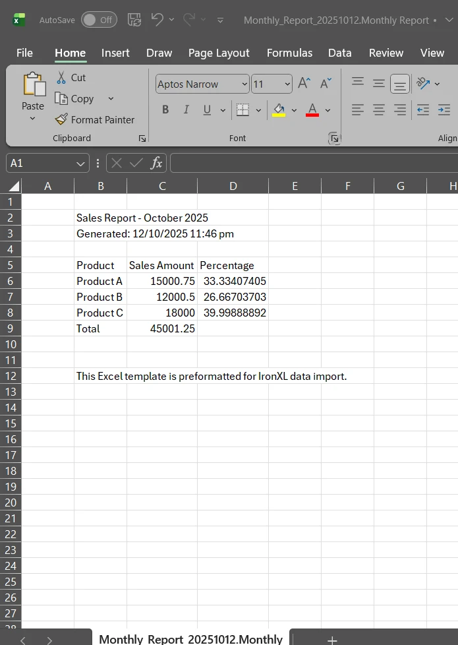Click the Insert Function fx icon
Viewport: 458px width, 645px height.
[x=156, y=163]
